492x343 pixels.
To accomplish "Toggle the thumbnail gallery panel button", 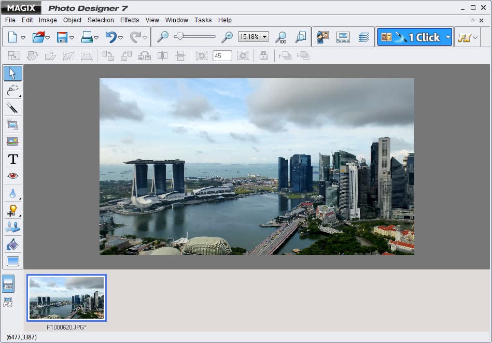I will (x=8, y=283).
